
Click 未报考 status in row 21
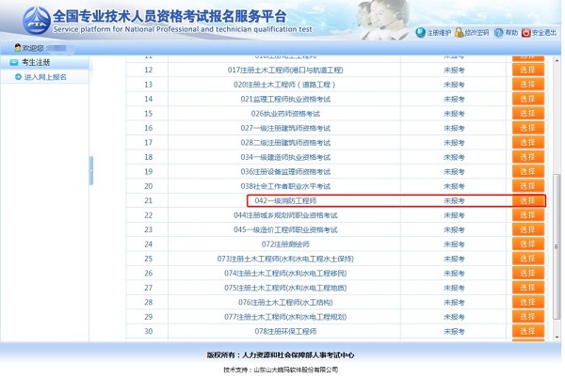click(x=454, y=200)
